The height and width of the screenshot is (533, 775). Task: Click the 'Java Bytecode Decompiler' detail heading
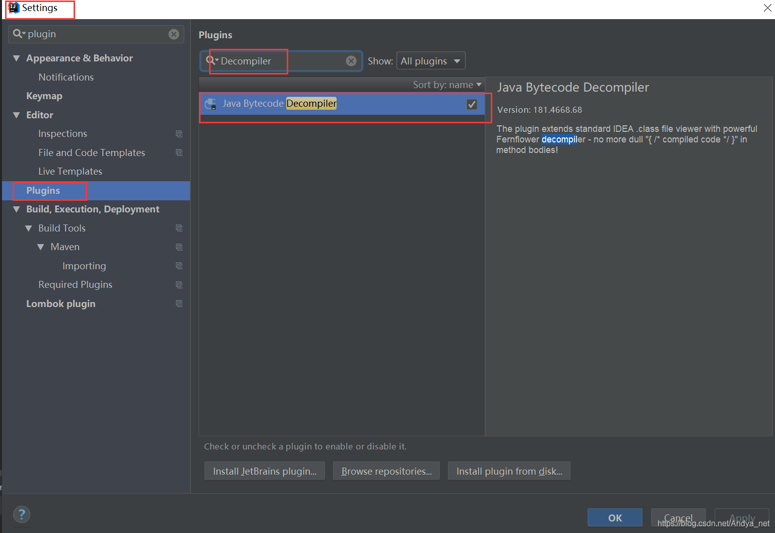573,87
